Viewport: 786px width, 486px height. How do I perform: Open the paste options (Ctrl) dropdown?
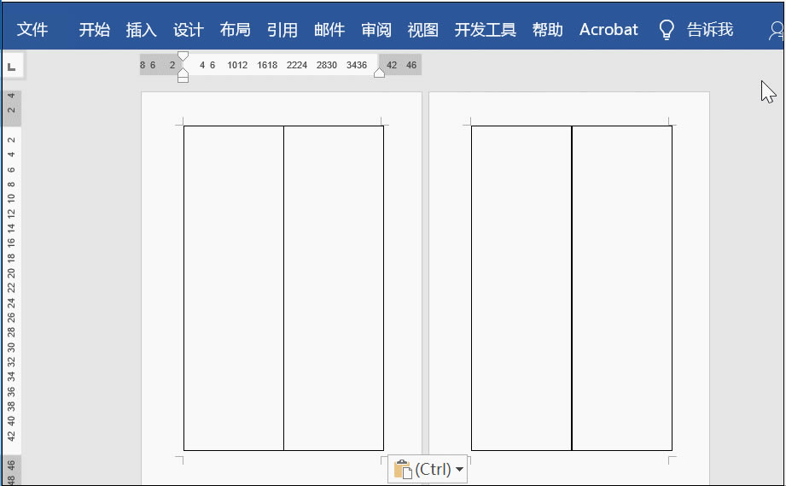click(x=460, y=470)
